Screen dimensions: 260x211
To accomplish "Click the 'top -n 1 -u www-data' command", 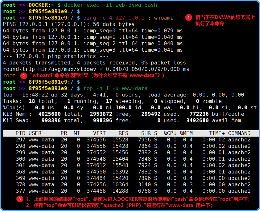I will point(115,89).
